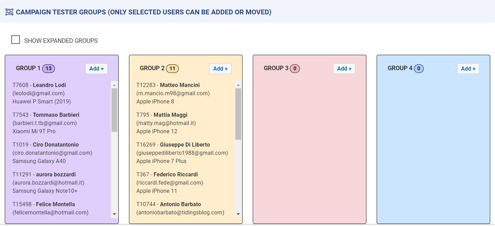Enable the Show Expanded Groups checkbox
Screen dimensions: 495x226
pyautogui.click(x=15, y=40)
